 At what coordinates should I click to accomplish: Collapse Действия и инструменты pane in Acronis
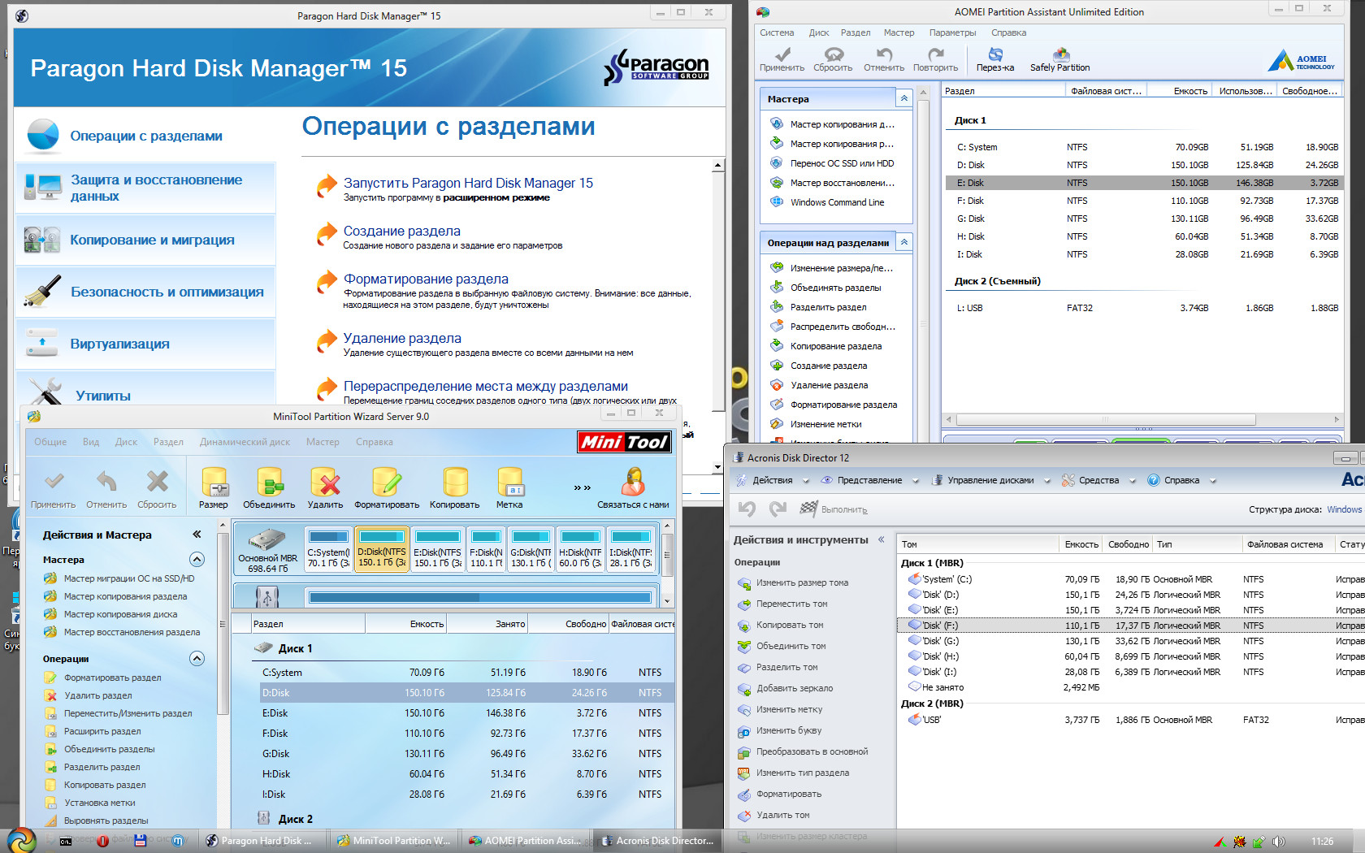point(882,539)
